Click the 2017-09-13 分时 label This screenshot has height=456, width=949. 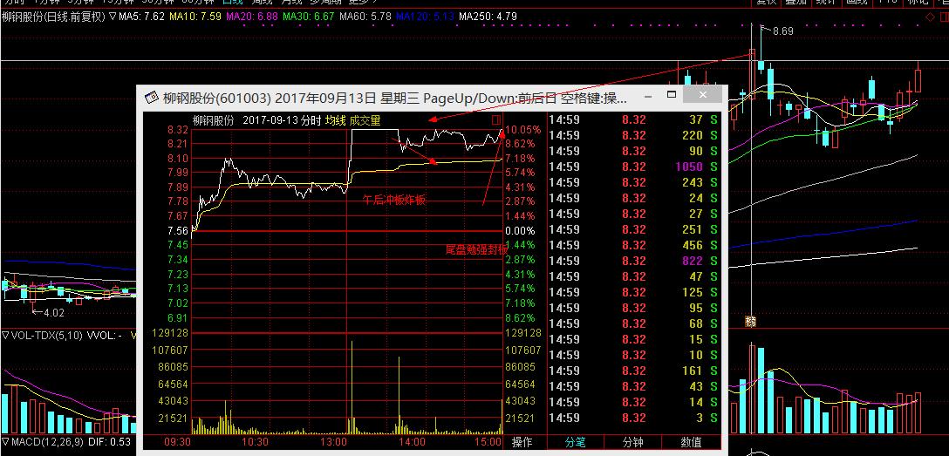click(x=282, y=120)
